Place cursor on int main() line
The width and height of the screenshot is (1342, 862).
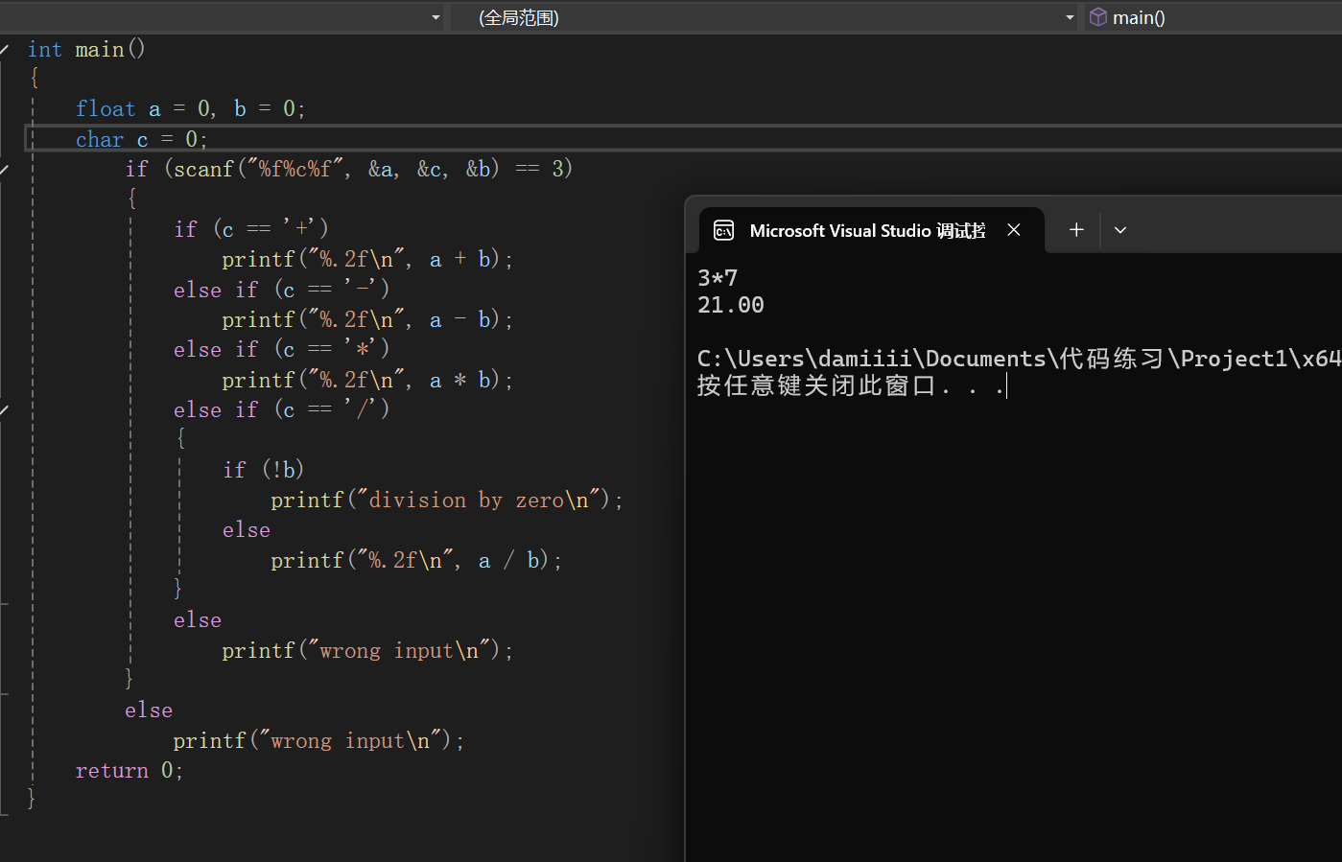pyautogui.click(x=86, y=49)
